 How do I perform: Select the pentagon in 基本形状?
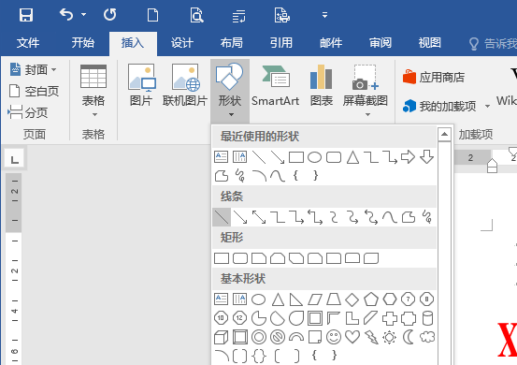[x=371, y=299]
